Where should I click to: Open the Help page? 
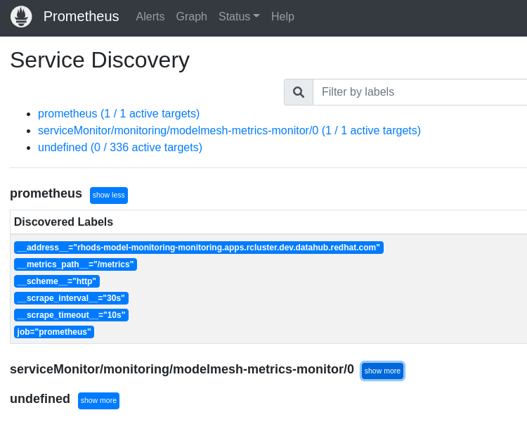282,17
